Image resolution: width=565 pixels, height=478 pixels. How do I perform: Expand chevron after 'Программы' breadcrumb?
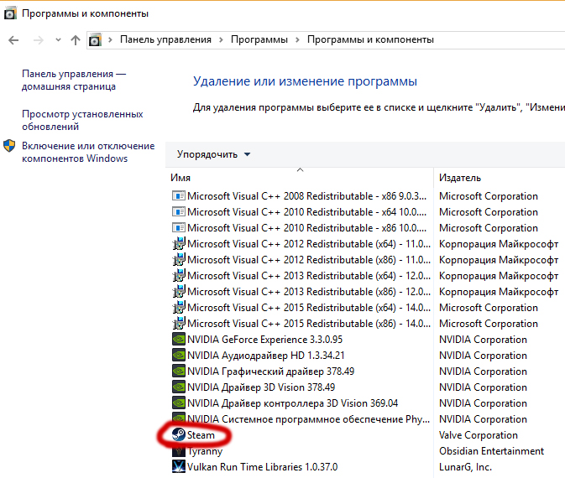coord(298,39)
